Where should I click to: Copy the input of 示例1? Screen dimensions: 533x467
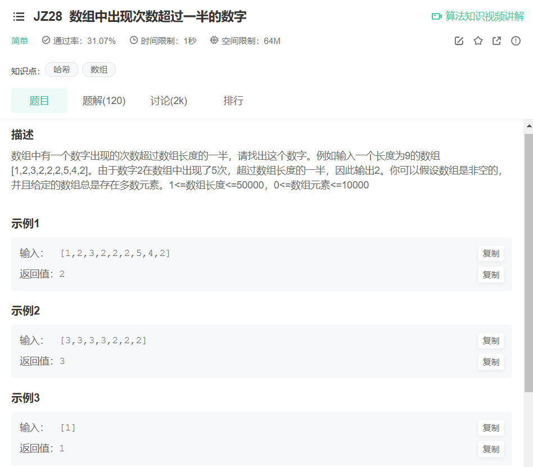pyautogui.click(x=490, y=253)
